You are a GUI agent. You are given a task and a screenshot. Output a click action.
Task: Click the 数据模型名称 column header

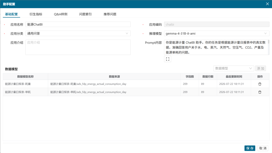tap(25, 76)
